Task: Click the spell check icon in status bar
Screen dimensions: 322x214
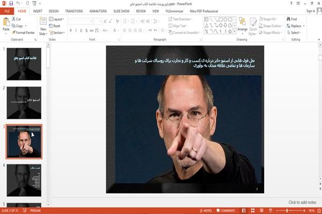Action: (x=25, y=210)
